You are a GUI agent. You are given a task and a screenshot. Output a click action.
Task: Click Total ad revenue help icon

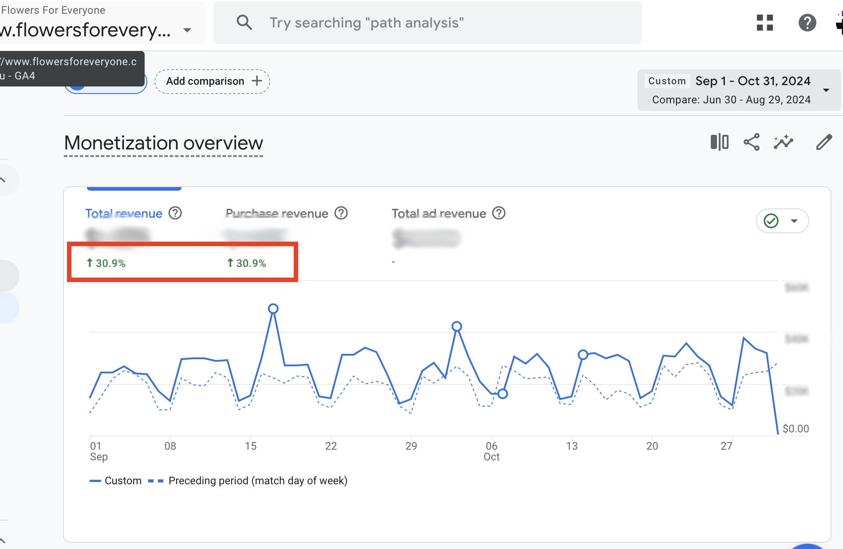(499, 213)
